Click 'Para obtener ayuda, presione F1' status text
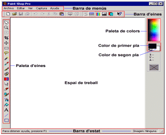Screen dimensions: 166x135 tap(24, 131)
